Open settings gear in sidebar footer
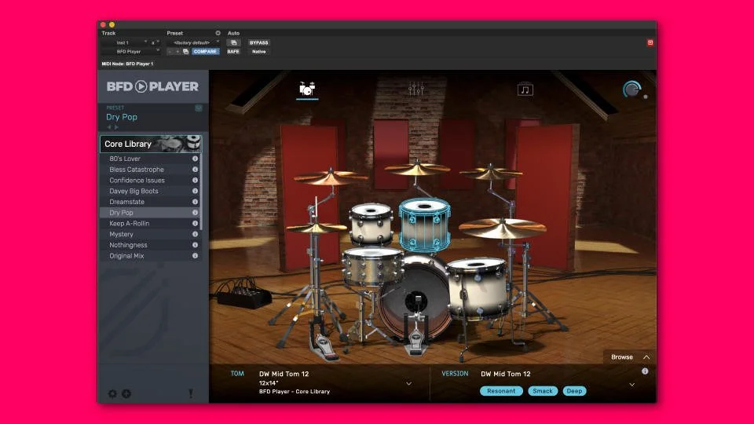The image size is (754, 424). [112, 393]
